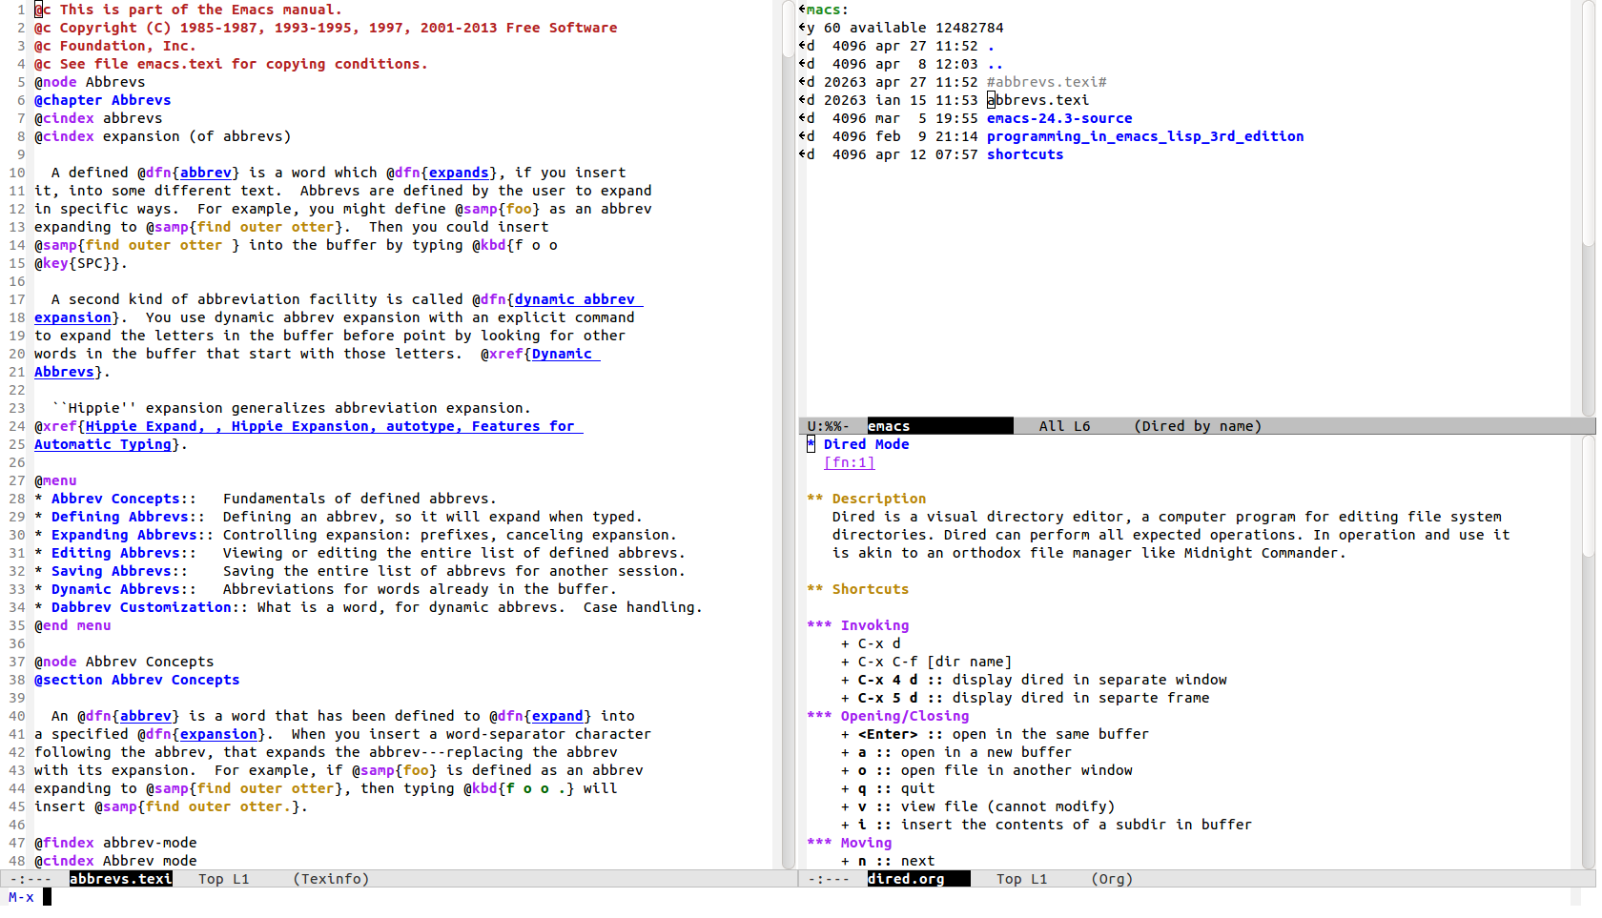Image resolution: width=1602 pixels, height=918 pixels.
Task: Click the 'n :: next' list item
Action: 888,861
